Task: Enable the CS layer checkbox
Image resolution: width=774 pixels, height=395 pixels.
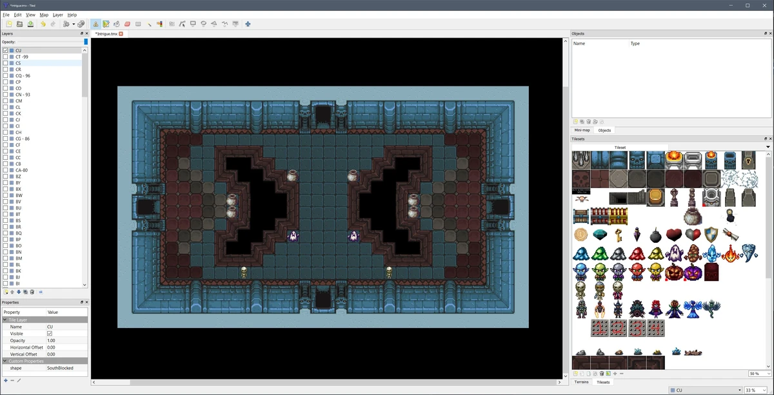Action: click(6, 63)
